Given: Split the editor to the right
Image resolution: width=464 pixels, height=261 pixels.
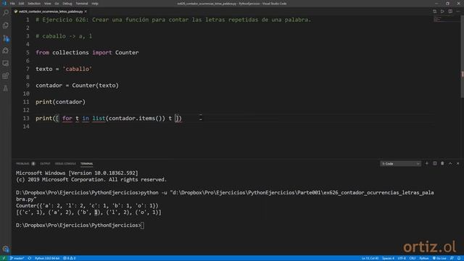Looking at the screenshot, I should [x=450, y=12].
